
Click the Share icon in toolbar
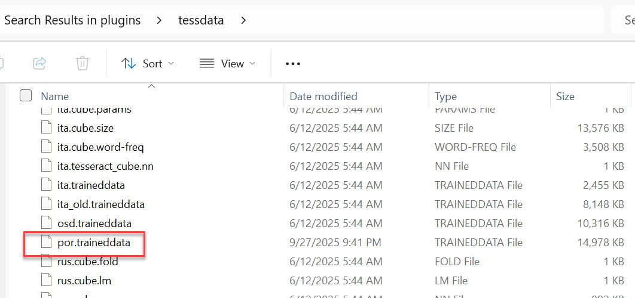(40, 63)
